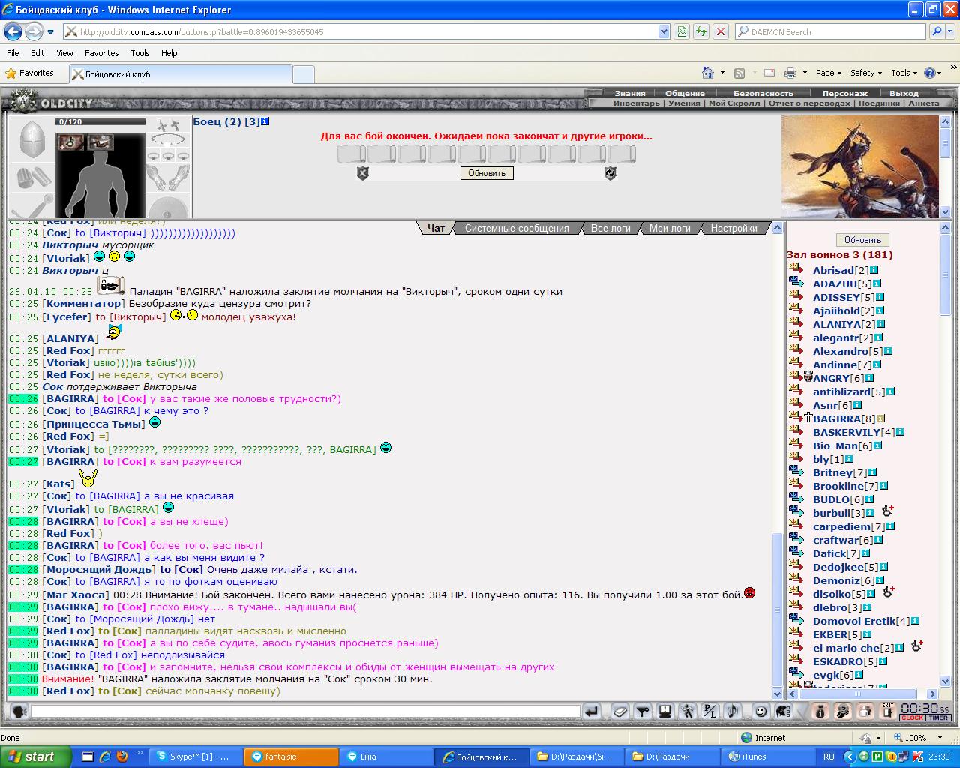Switch to Системные сообщения tab
This screenshot has height=768, width=960.
(517, 228)
